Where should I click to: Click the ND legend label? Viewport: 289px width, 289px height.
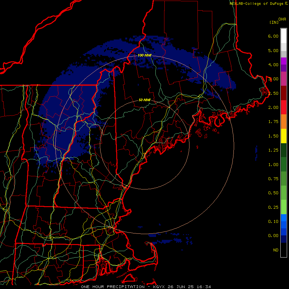(276, 250)
